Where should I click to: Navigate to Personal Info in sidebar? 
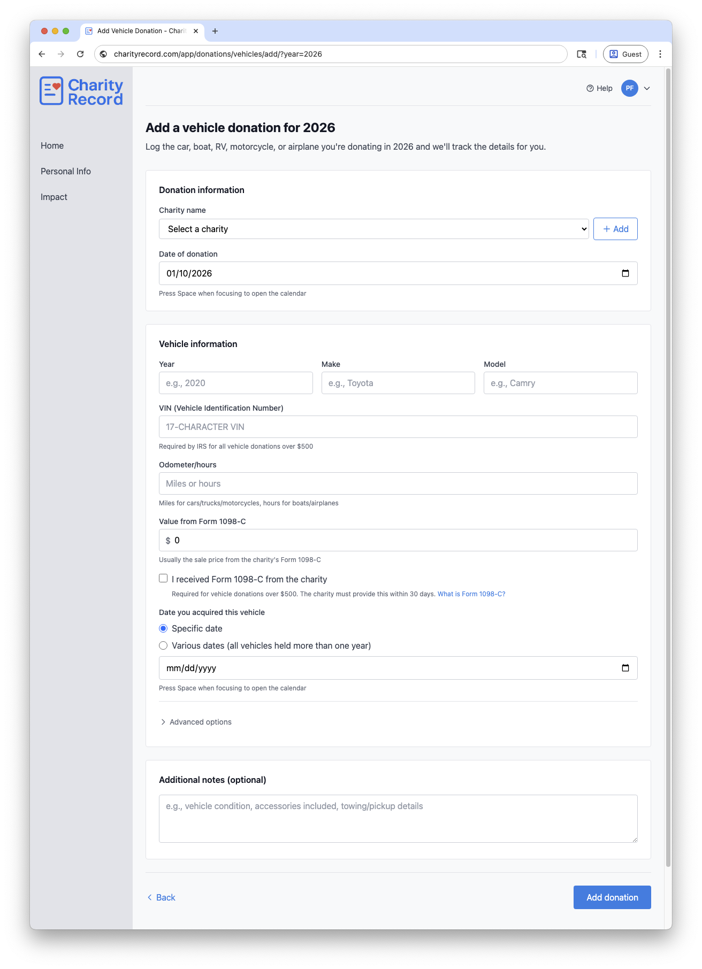click(66, 171)
